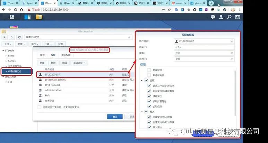Open the DSM user account person icon

pos(221,17)
